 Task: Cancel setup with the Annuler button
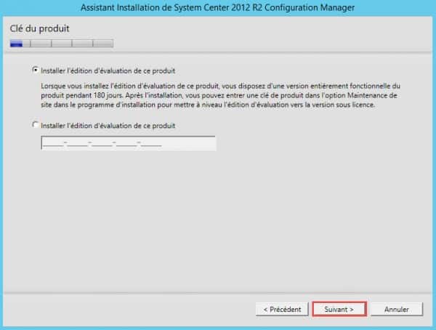point(397,309)
